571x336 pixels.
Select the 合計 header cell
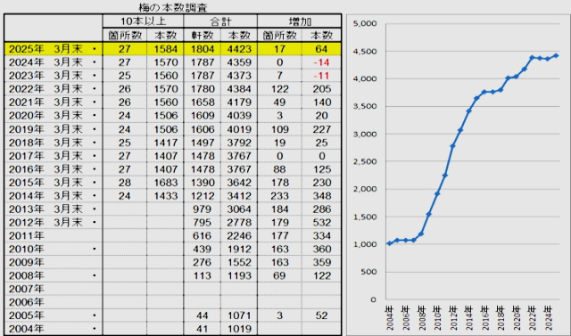click(x=220, y=21)
